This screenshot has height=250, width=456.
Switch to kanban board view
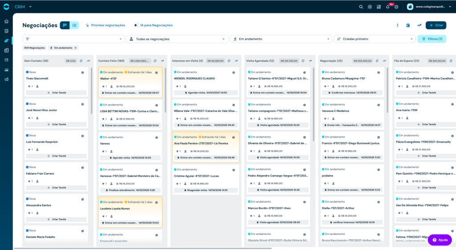65,25
